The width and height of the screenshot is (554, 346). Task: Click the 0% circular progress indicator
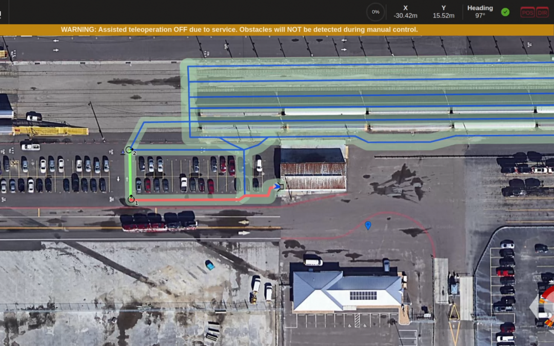pyautogui.click(x=375, y=12)
